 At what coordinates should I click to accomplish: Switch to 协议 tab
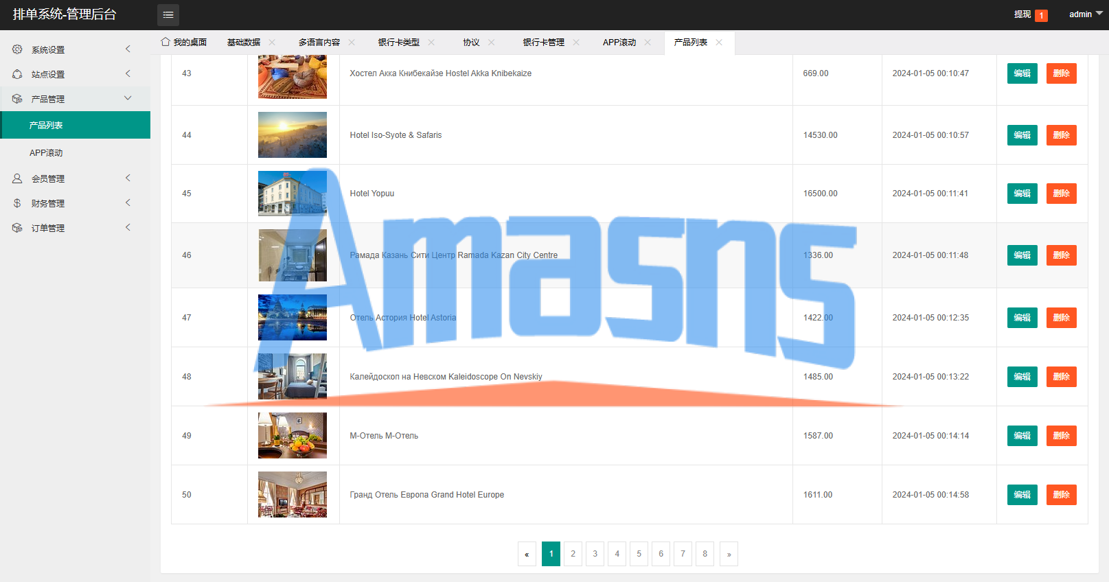coord(471,43)
